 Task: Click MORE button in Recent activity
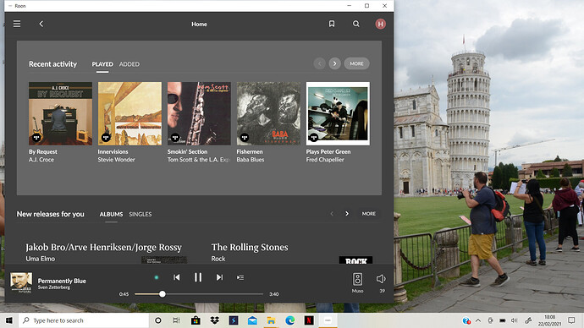pyautogui.click(x=356, y=63)
